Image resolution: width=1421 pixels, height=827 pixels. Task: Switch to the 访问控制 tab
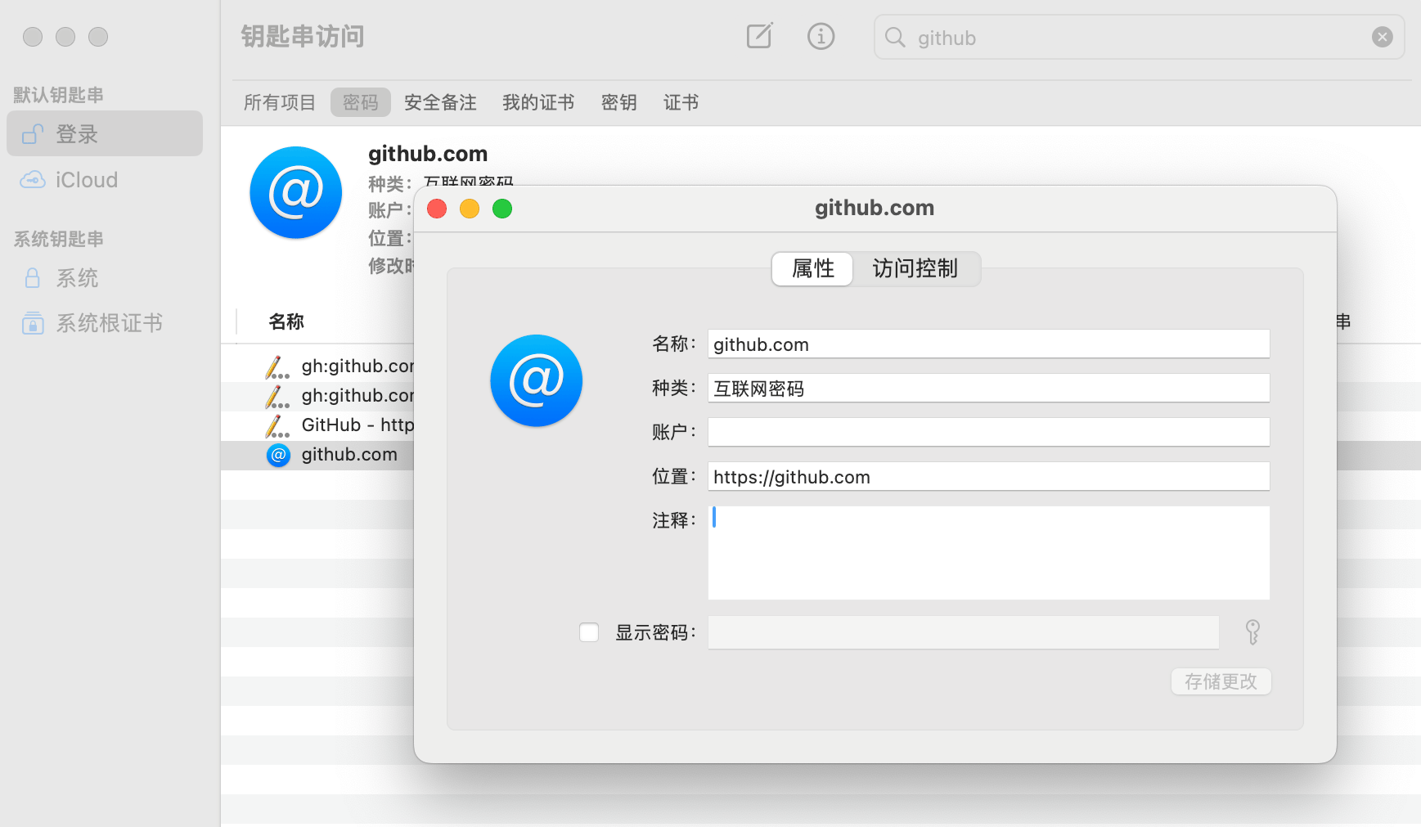[x=915, y=268]
